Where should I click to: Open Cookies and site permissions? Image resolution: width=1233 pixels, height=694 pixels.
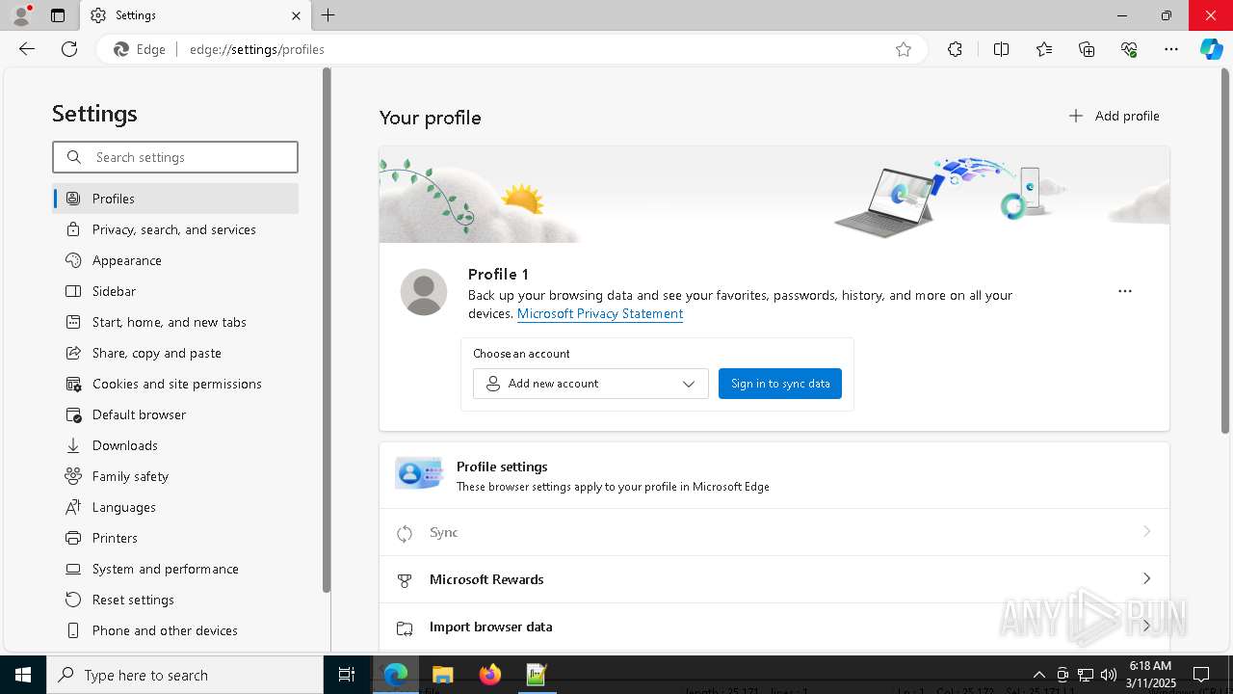(x=175, y=384)
